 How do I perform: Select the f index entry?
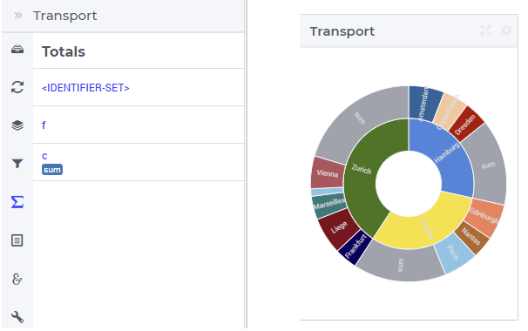(44, 125)
